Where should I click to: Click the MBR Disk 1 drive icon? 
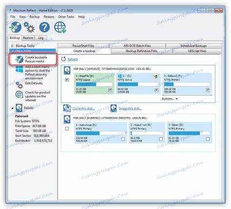[67, 70]
